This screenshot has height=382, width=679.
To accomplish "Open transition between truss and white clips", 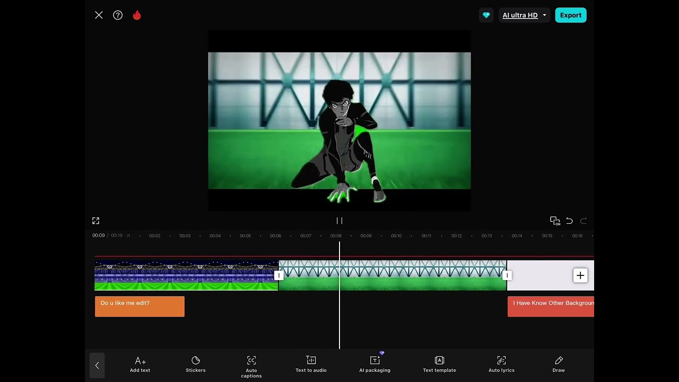I will point(507,275).
